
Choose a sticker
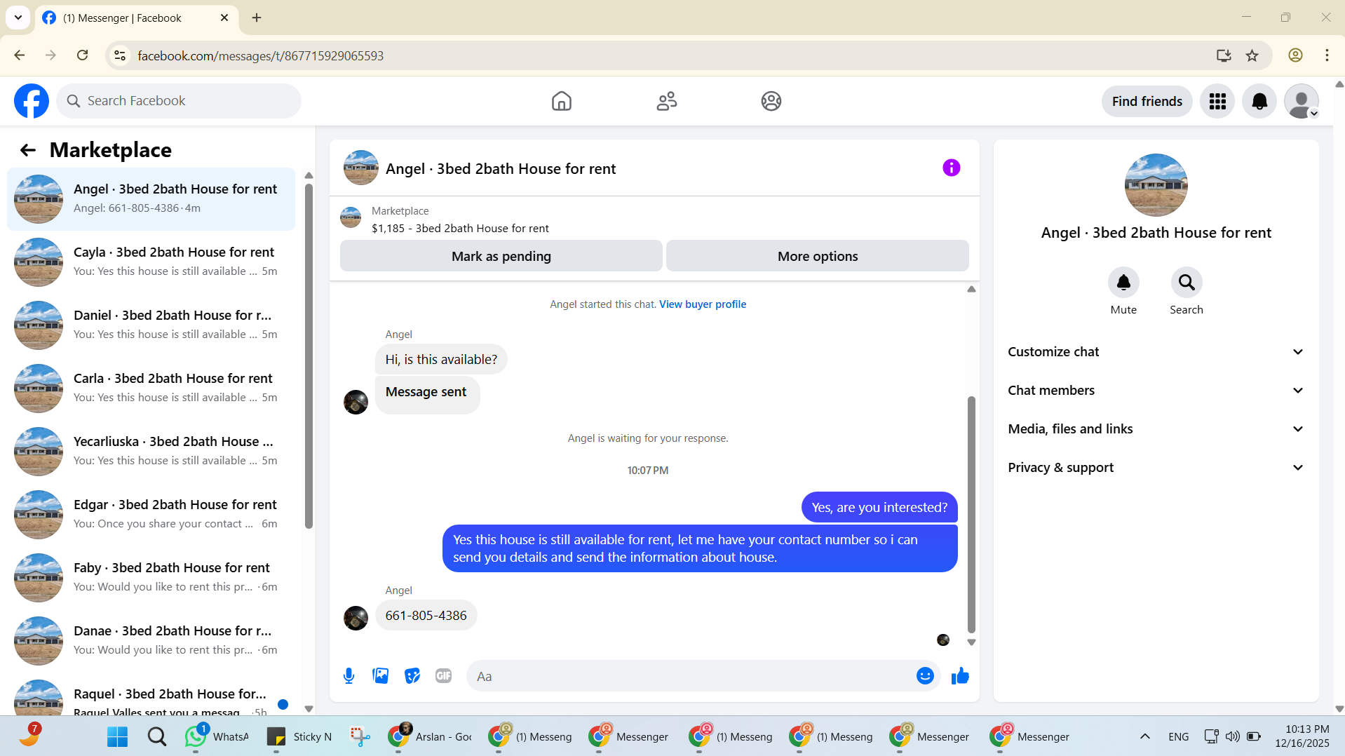click(x=412, y=676)
